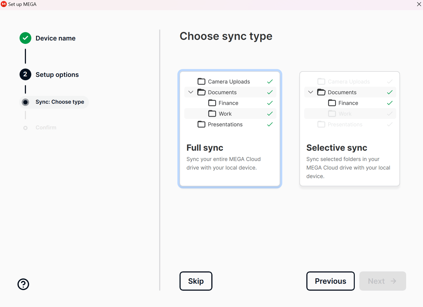This screenshot has height=307, width=423.
Task: Click Finance checkmark in Selective sync card
Action: pyautogui.click(x=390, y=103)
